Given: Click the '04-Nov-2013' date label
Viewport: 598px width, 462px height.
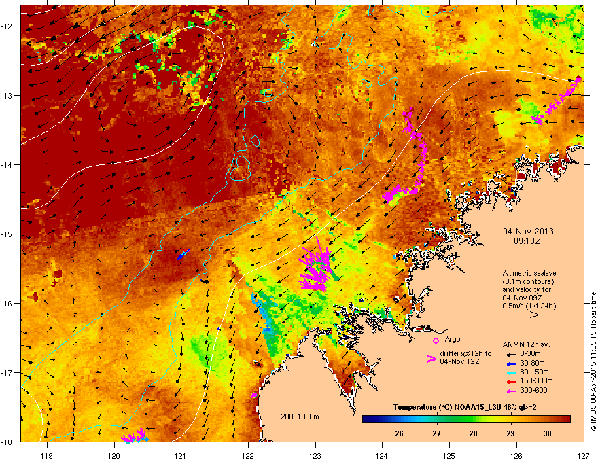Looking at the screenshot, I should pos(528,232).
